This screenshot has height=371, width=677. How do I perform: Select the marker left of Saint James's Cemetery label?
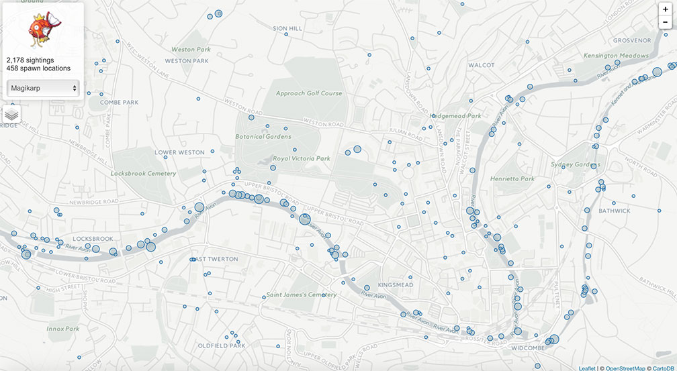pyautogui.click(x=264, y=297)
